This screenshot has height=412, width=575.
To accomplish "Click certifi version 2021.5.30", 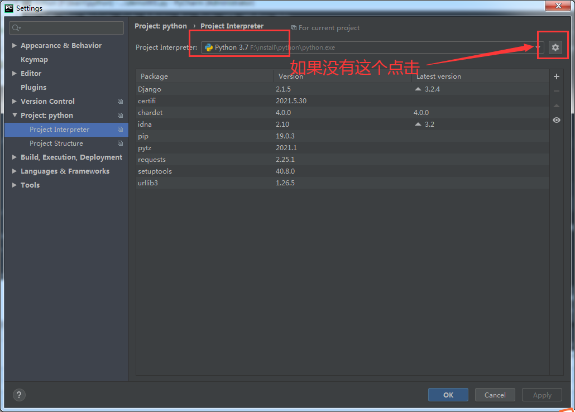I will click(x=291, y=101).
